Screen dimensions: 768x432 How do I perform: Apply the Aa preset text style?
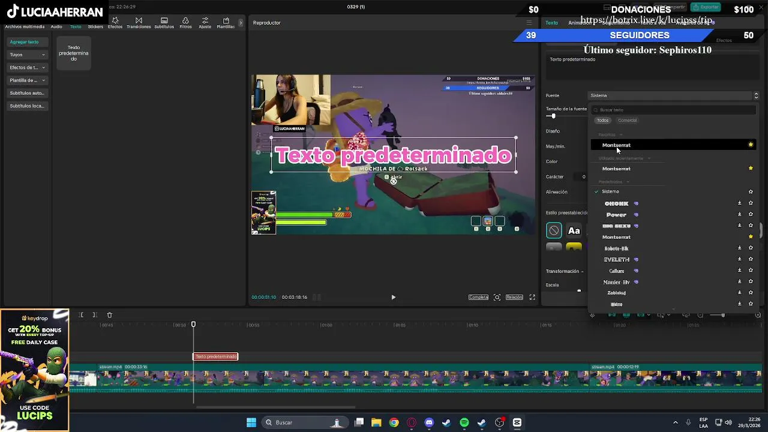tap(574, 230)
